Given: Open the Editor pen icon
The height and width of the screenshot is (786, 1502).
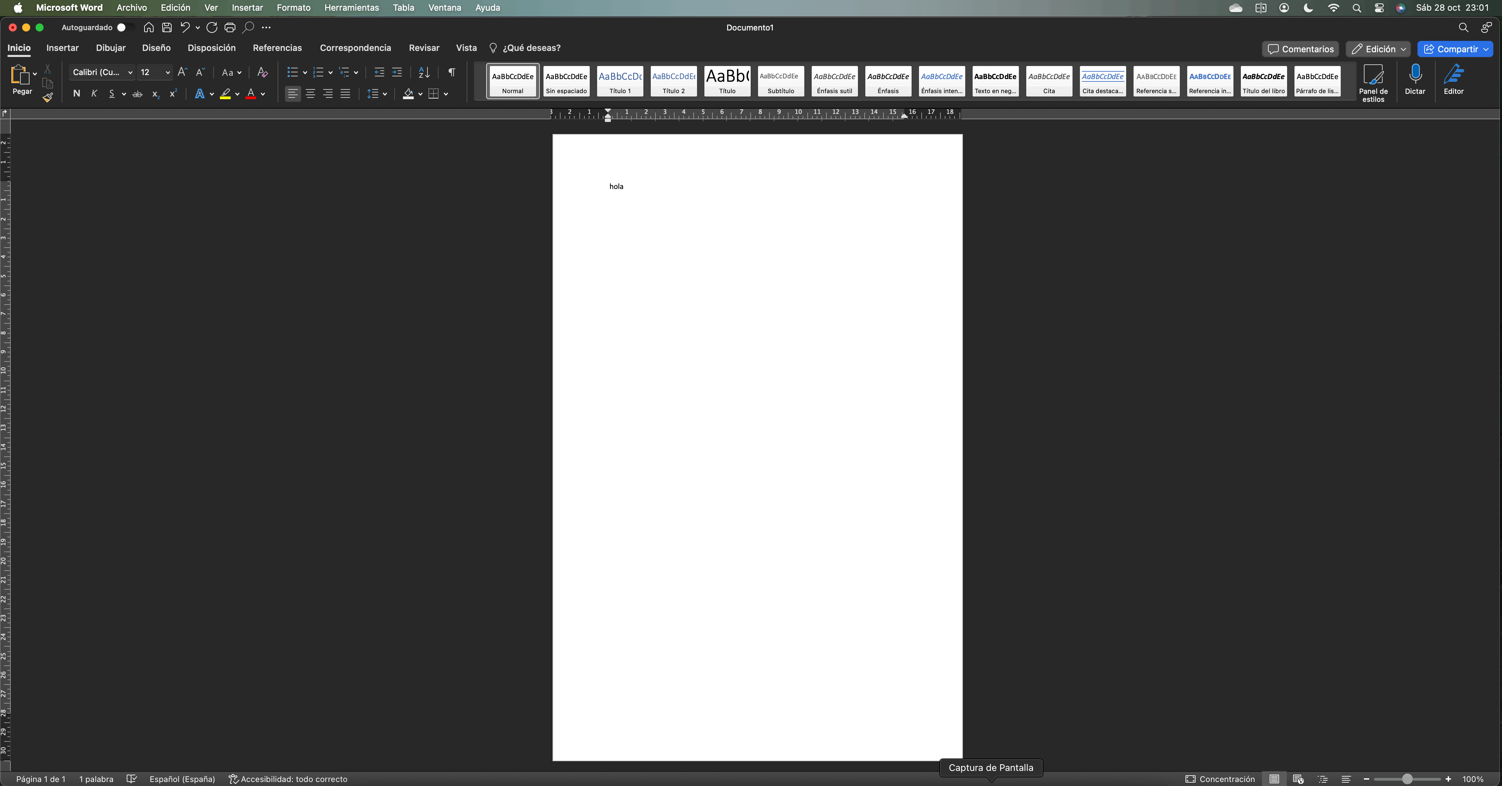Looking at the screenshot, I should click(1454, 80).
